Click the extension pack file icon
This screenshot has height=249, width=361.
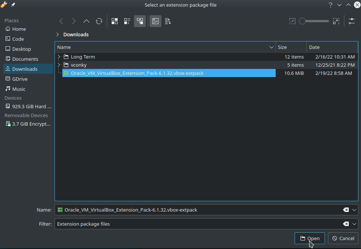[66, 73]
